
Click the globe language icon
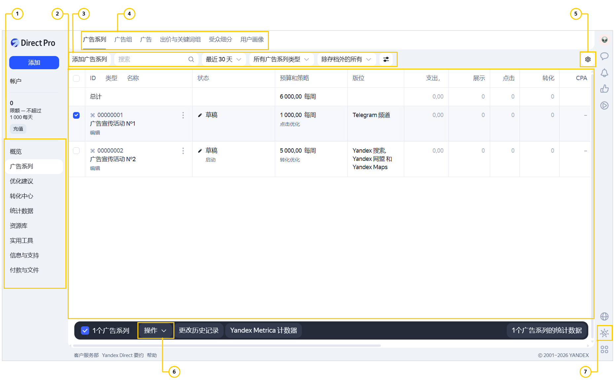[604, 316]
